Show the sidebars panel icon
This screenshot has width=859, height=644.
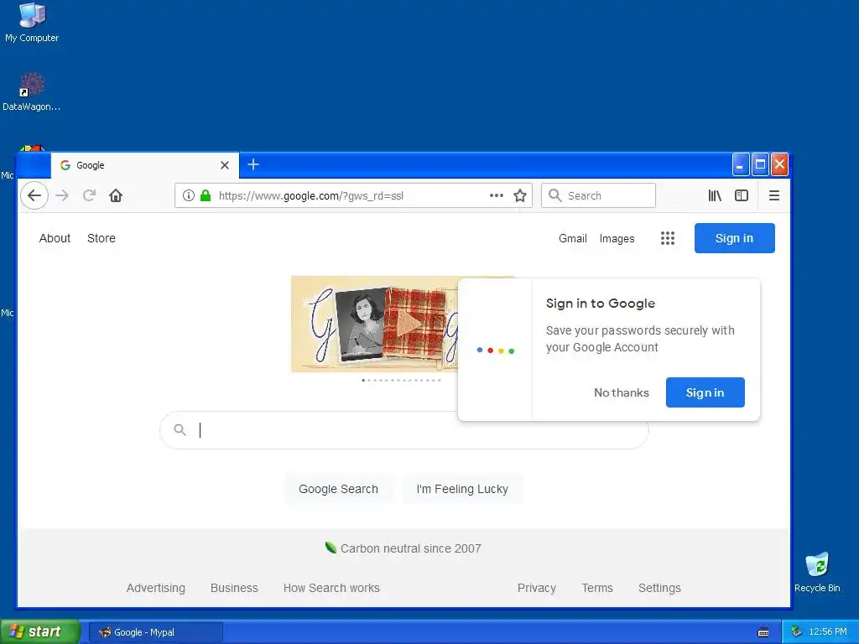click(742, 195)
